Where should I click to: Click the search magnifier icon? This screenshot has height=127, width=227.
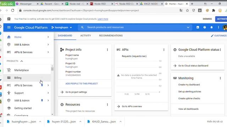[82, 28]
